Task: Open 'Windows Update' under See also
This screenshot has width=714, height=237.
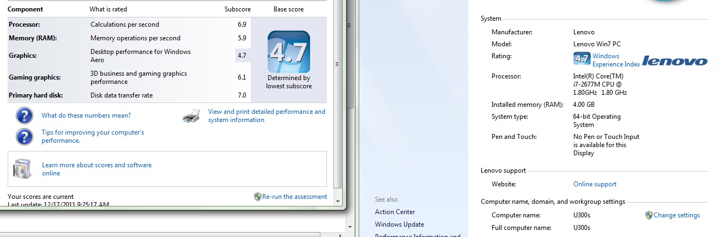Action: pos(400,224)
